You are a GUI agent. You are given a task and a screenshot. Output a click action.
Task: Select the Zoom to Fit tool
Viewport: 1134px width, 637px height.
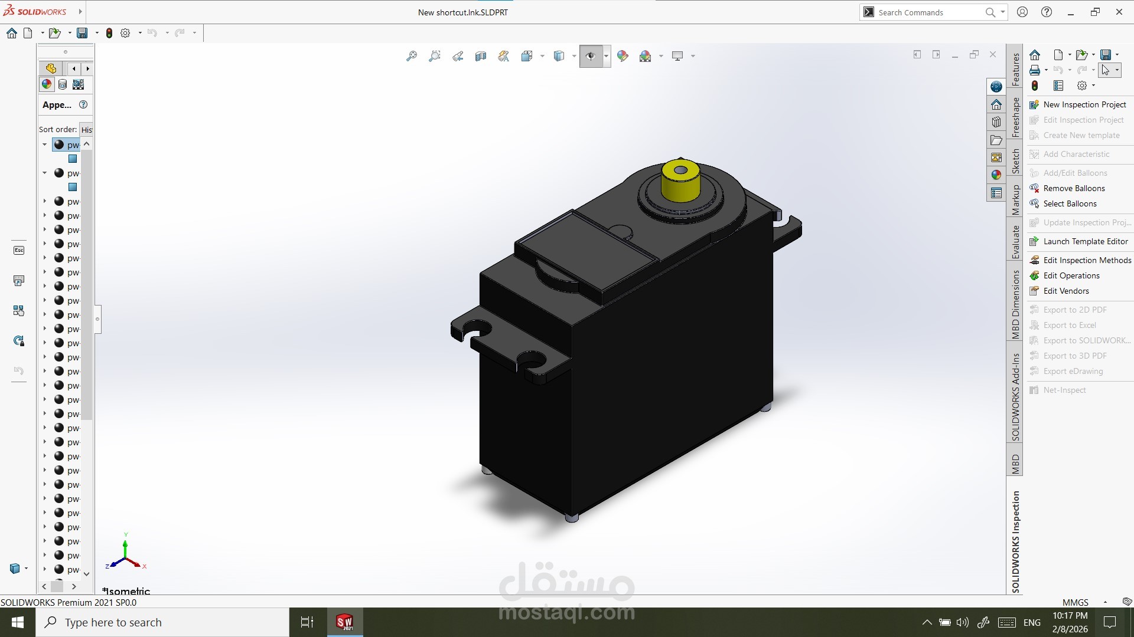412,55
